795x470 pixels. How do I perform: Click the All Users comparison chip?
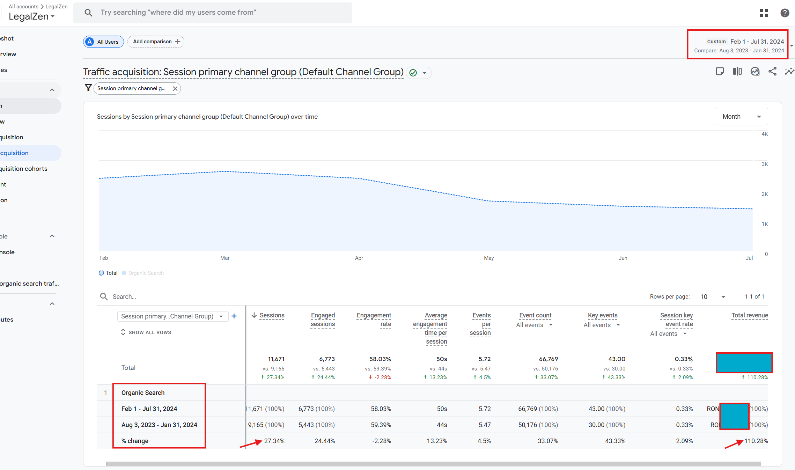click(x=103, y=42)
